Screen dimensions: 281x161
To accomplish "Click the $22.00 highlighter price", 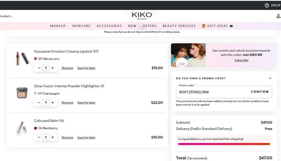I will click(157, 102).
